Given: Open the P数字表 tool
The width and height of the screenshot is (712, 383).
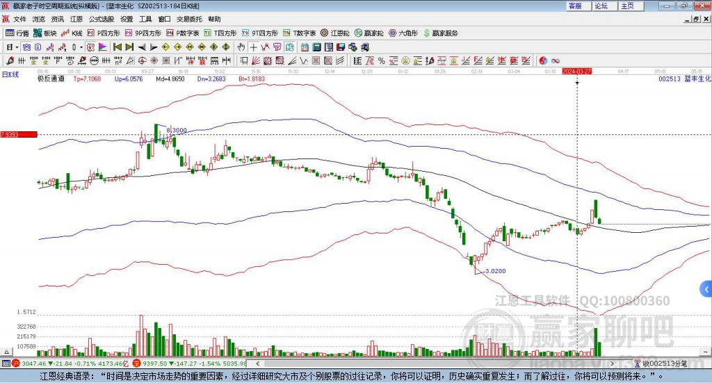Looking at the screenshot, I should 183,33.
